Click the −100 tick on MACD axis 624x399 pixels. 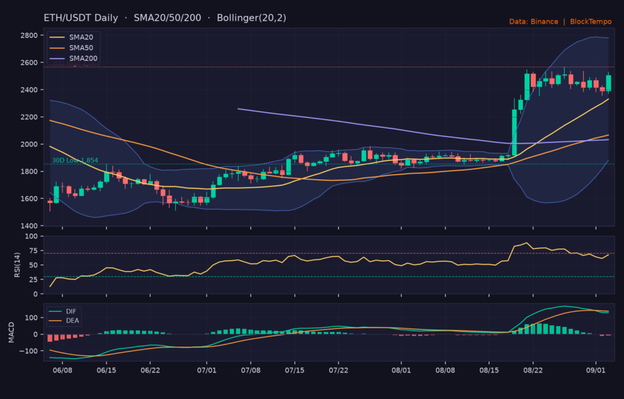point(29,351)
